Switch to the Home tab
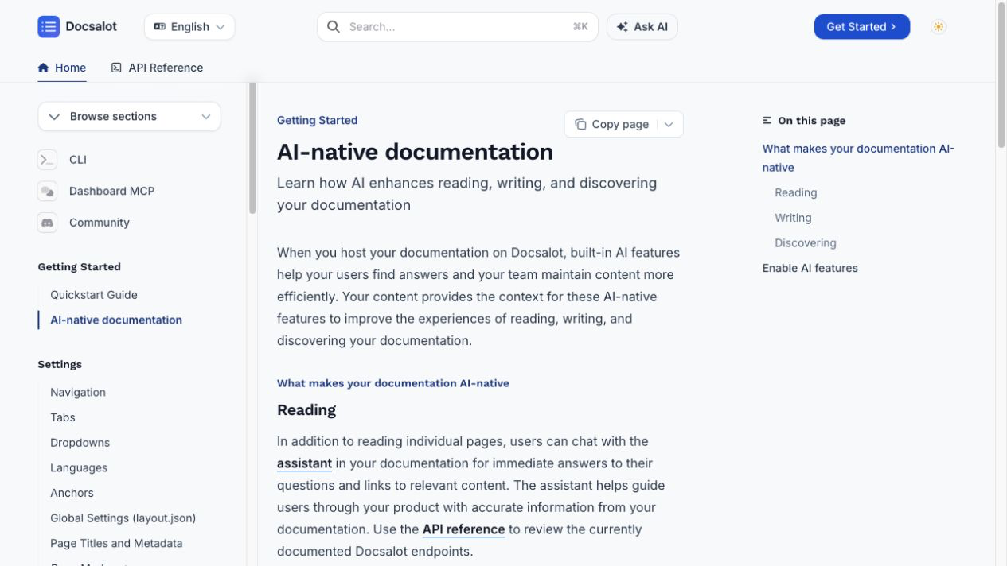 pyautogui.click(x=62, y=68)
